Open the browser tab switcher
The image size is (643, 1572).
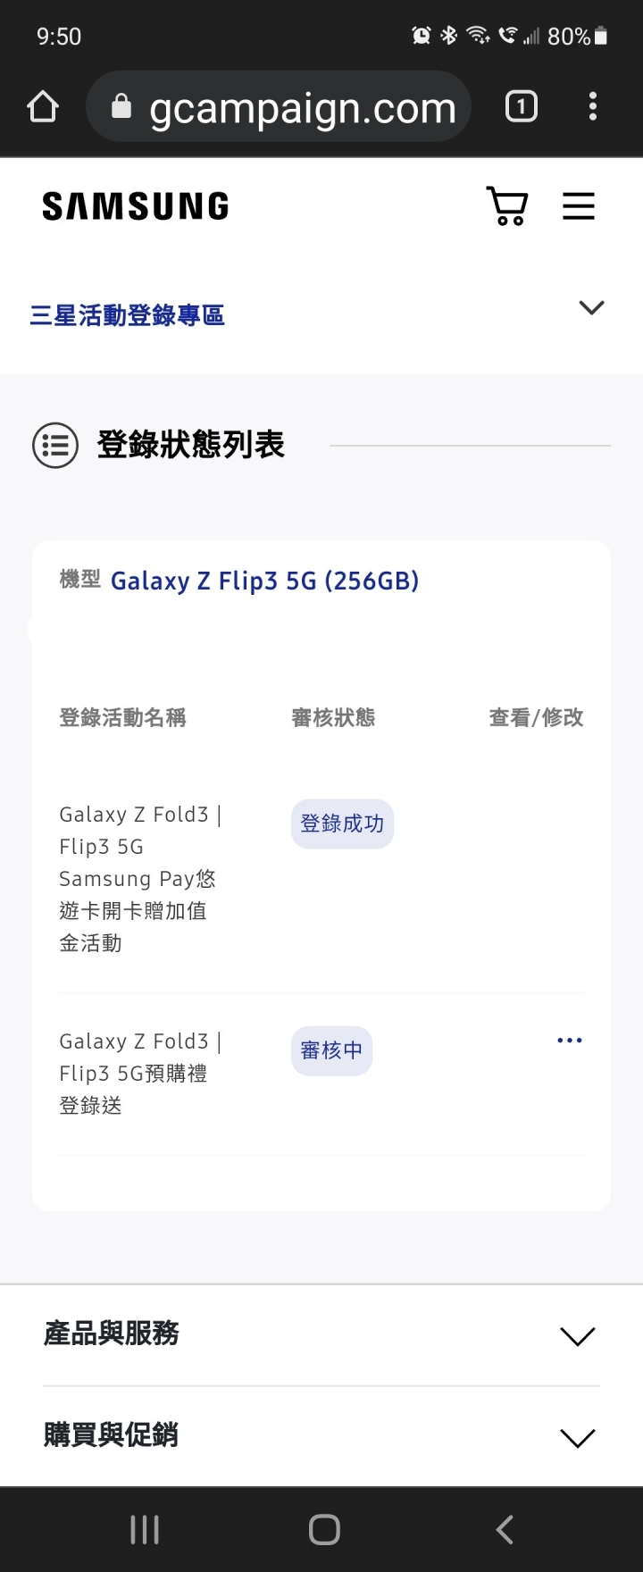522,107
